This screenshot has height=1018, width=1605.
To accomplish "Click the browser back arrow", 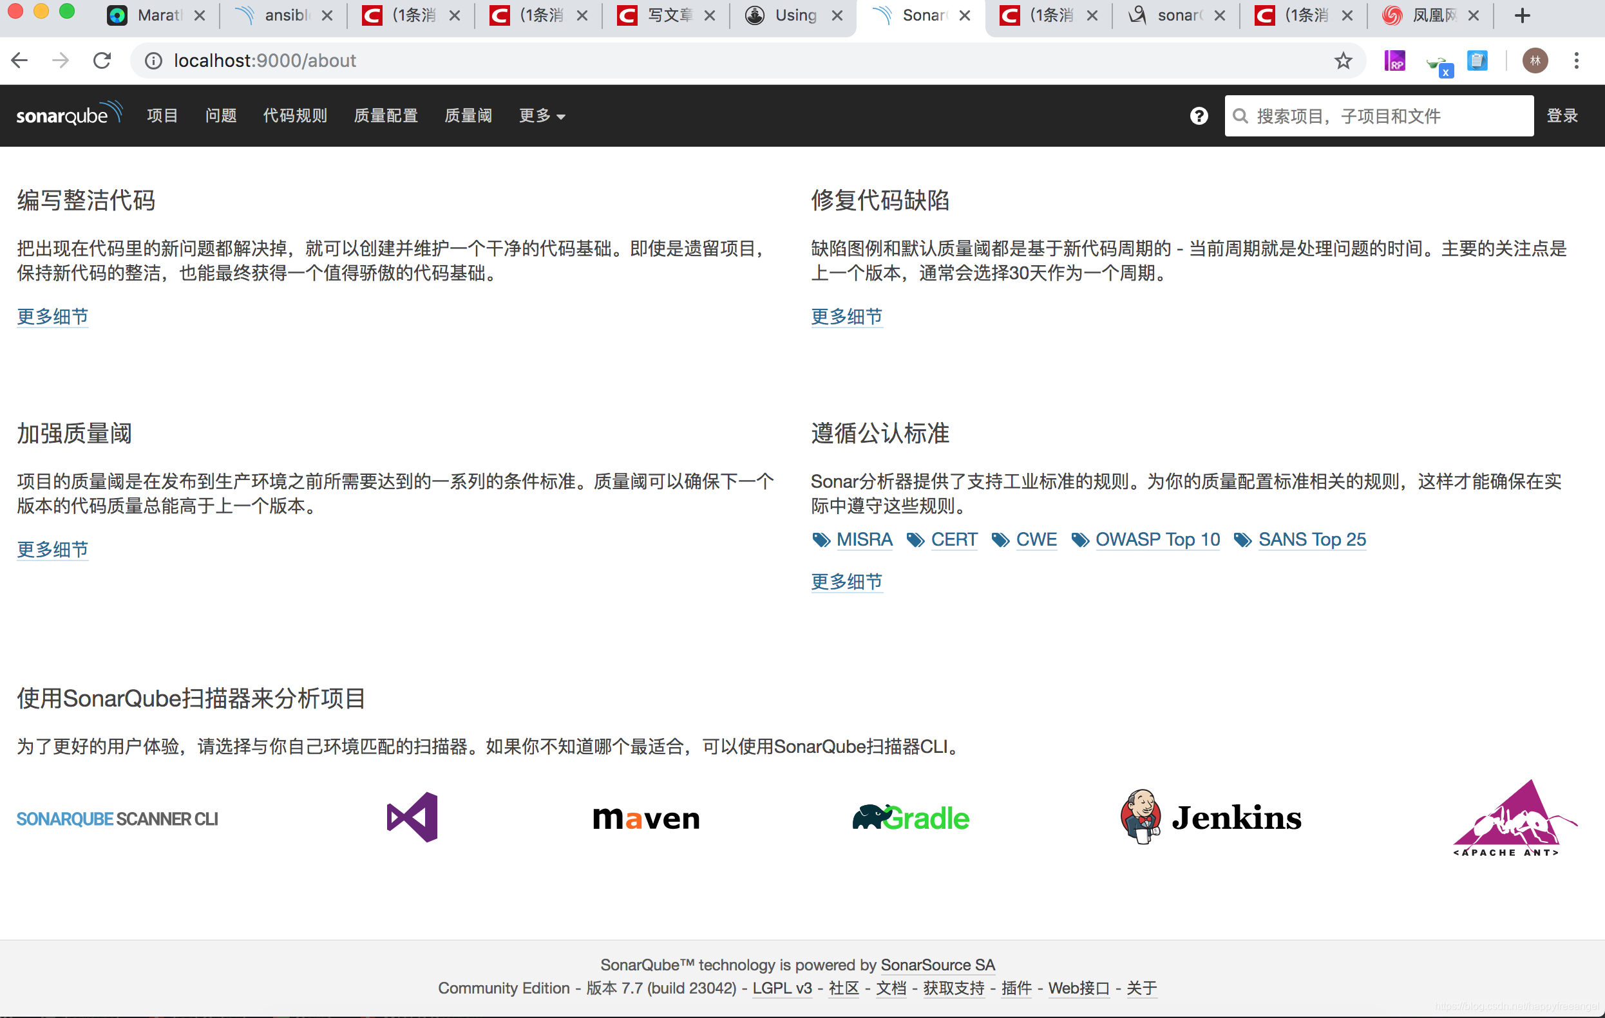I will [x=20, y=60].
